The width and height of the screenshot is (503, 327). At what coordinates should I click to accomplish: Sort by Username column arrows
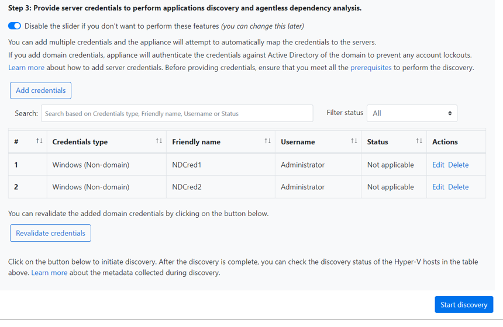(354, 141)
